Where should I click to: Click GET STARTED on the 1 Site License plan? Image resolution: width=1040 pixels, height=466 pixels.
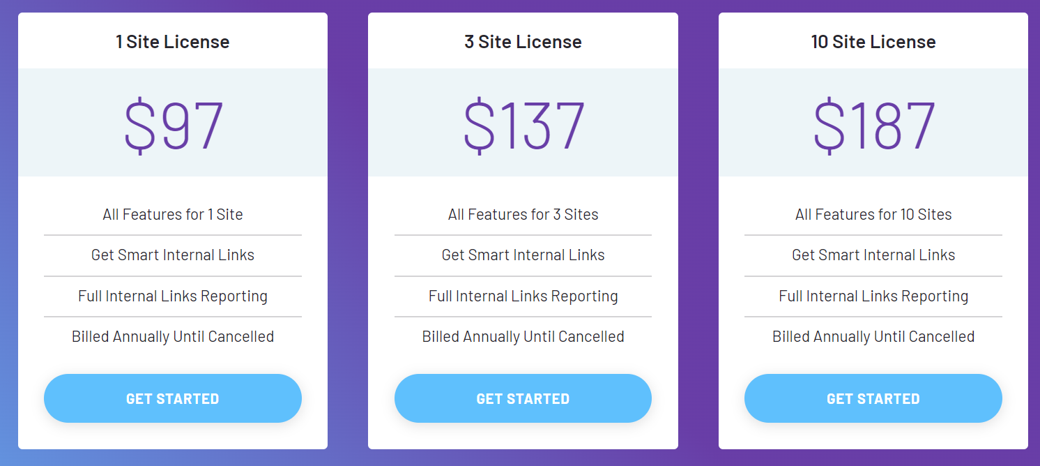[172, 398]
